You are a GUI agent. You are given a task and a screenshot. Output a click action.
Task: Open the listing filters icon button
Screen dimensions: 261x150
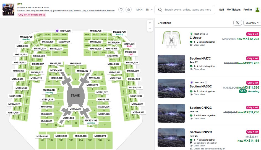(237, 23)
